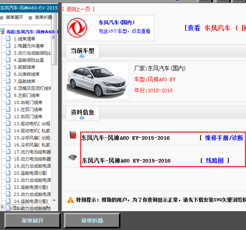This screenshot has height=230, width=246.
Task: Select tree item 21.动力总成舱电源
Action: pyautogui.click(x=32, y=180)
